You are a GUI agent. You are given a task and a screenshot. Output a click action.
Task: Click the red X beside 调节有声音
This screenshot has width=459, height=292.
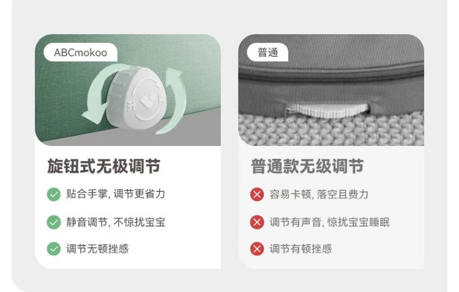257,222
